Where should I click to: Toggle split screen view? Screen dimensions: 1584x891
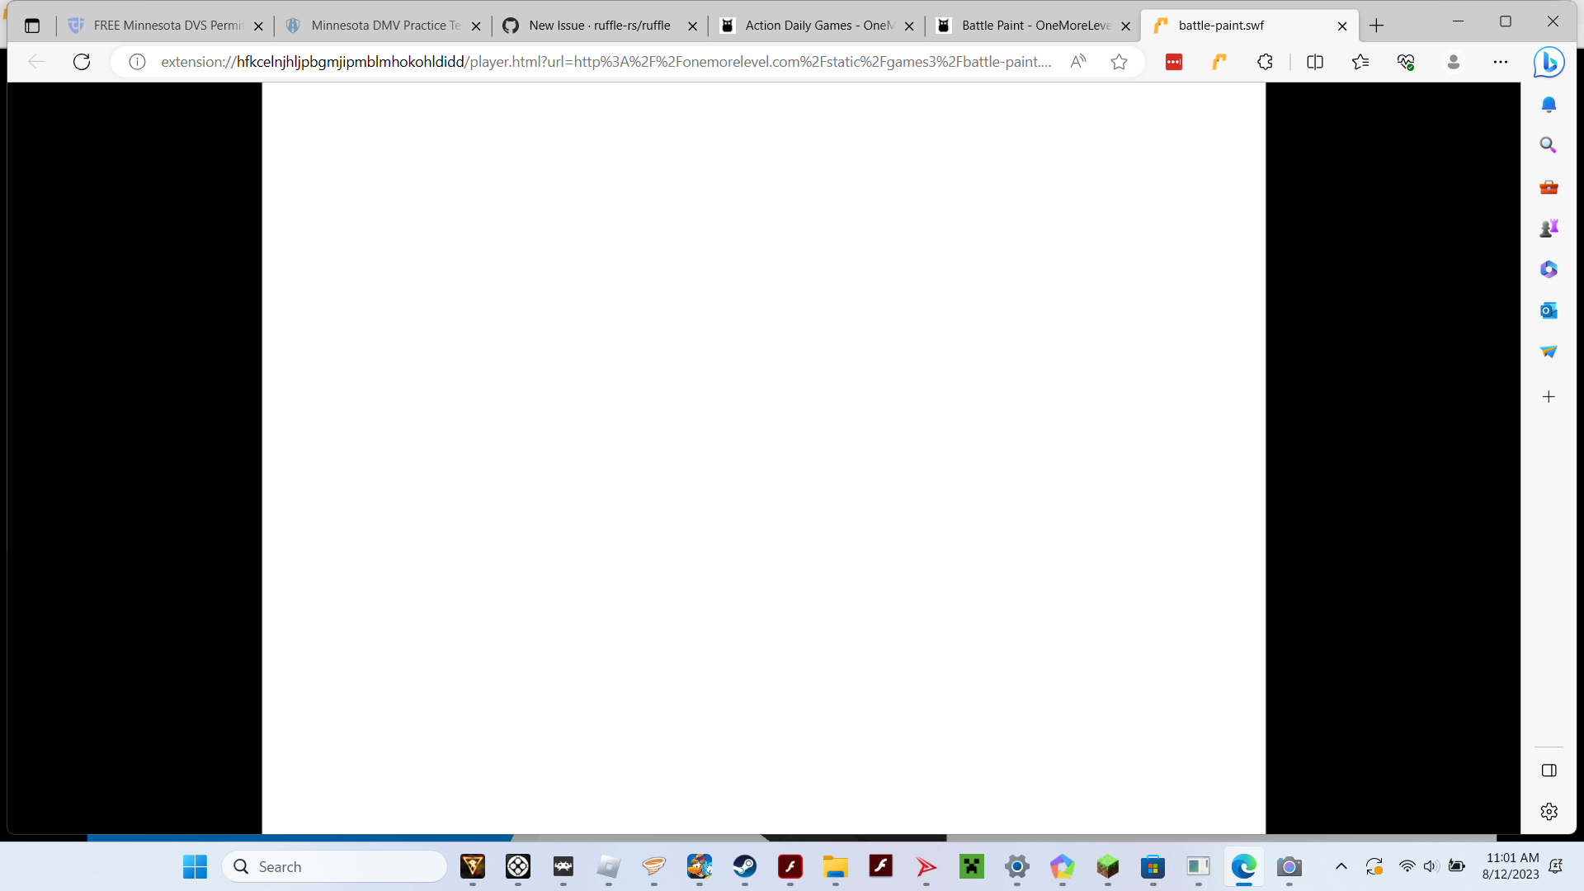pyautogui.click(x=1315, y=62)
